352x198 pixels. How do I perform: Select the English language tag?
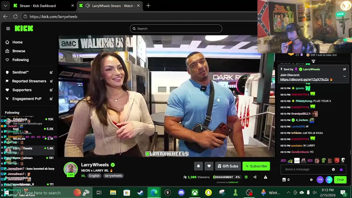point(94,176)
